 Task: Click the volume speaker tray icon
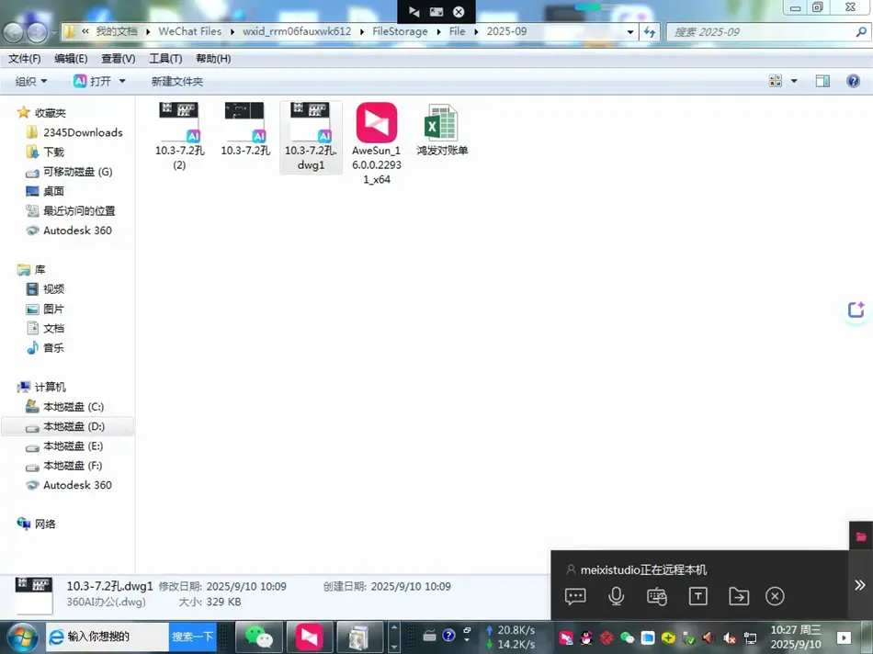[708, 637]
